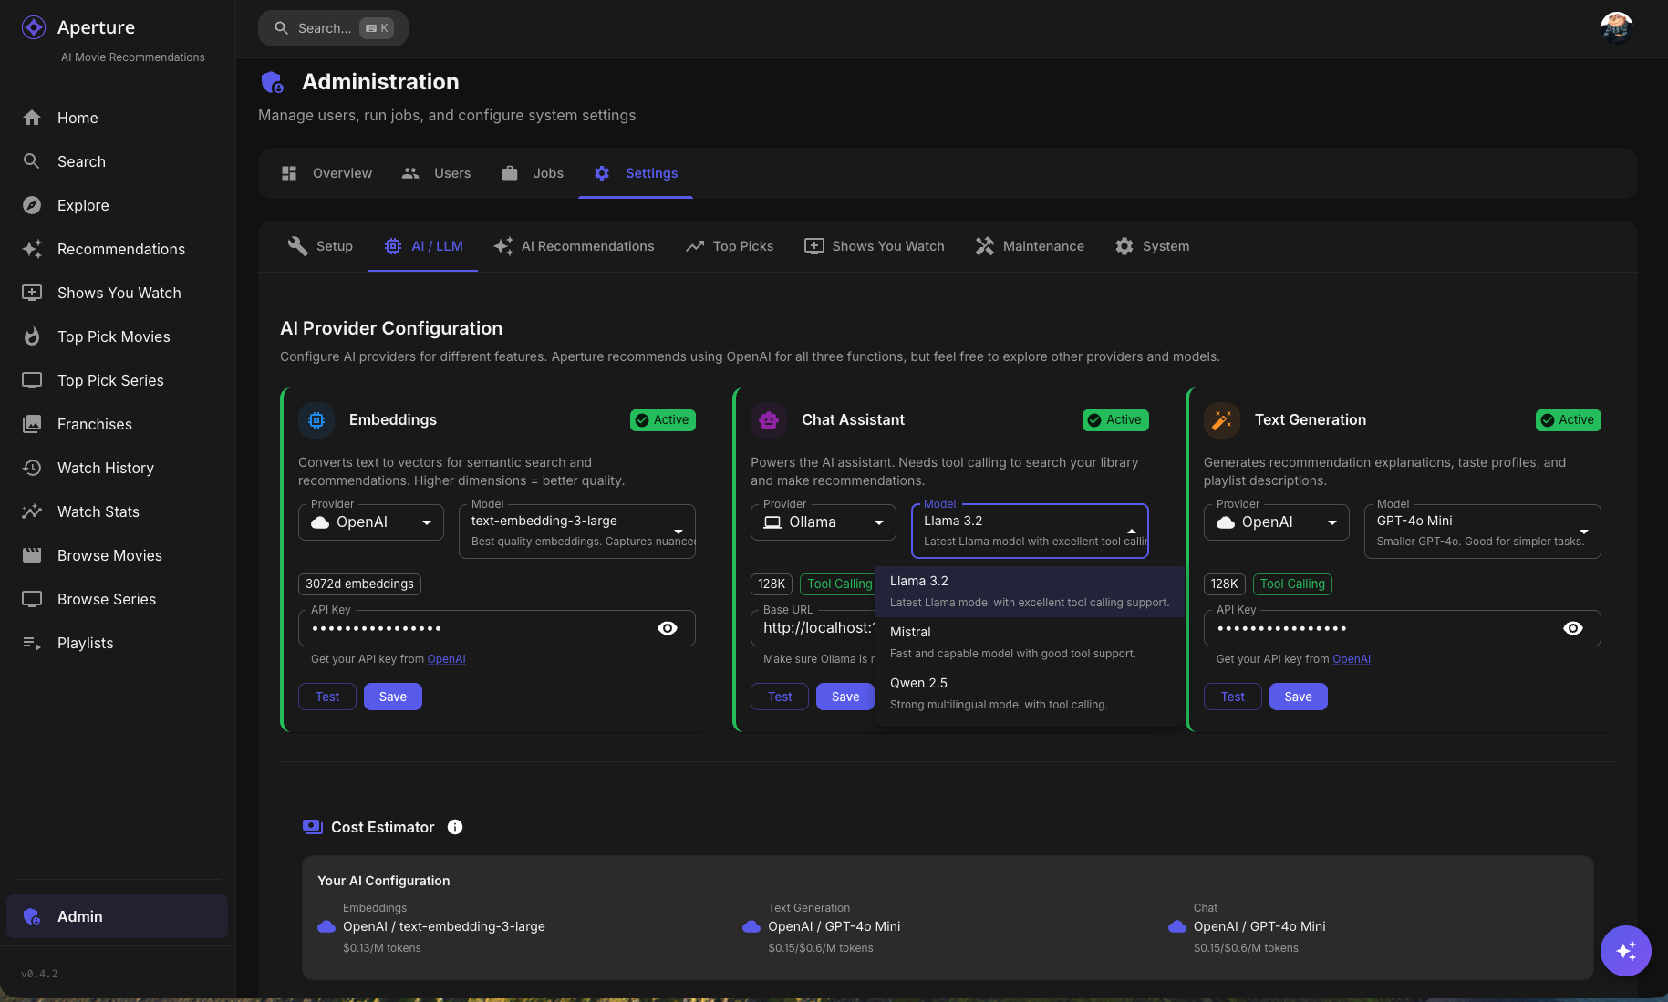Open the AI assistant sparkle floating button
The height and width of the screenshot is (1002, 1668).
coord(1625,951)
